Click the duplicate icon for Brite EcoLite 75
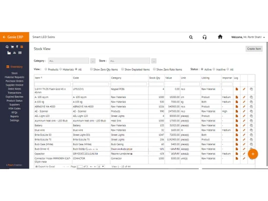The image size is (268, 201). [251, 139]
